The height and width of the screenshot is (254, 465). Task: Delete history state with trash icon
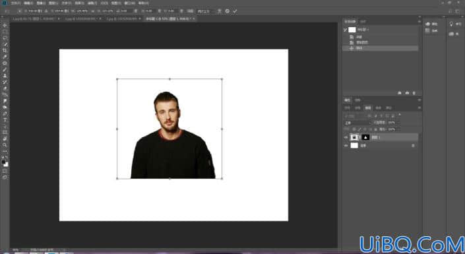click(414, 93)
